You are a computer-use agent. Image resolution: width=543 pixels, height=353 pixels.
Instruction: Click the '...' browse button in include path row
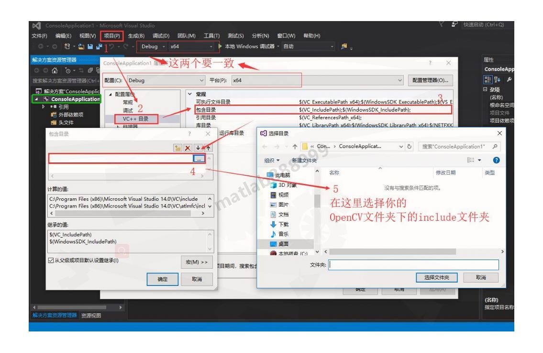(199, 159)
